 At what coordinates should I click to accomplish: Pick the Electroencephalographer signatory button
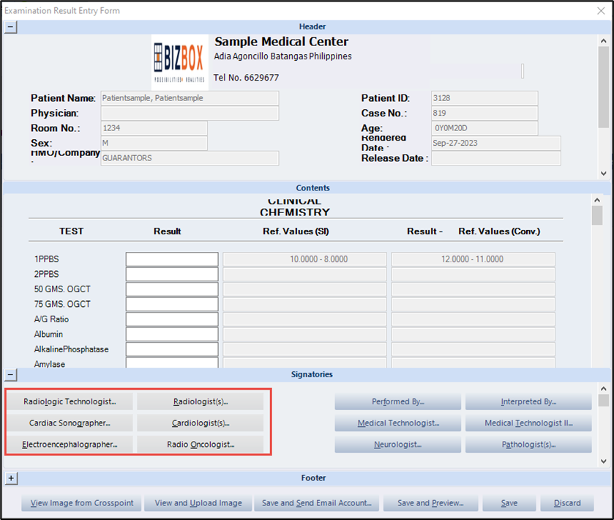pyautogui.click(x=70, y=444)
